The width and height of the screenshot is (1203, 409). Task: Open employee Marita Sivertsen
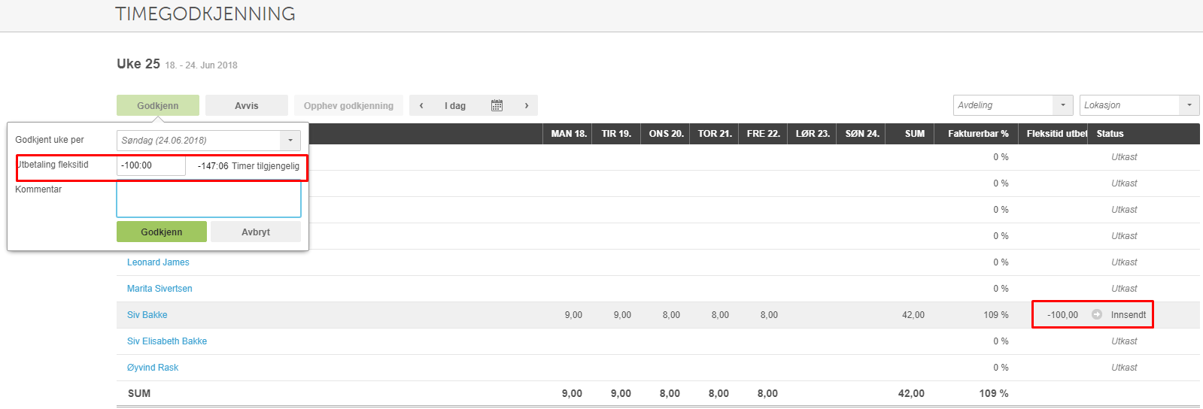(x=159, y=289)
